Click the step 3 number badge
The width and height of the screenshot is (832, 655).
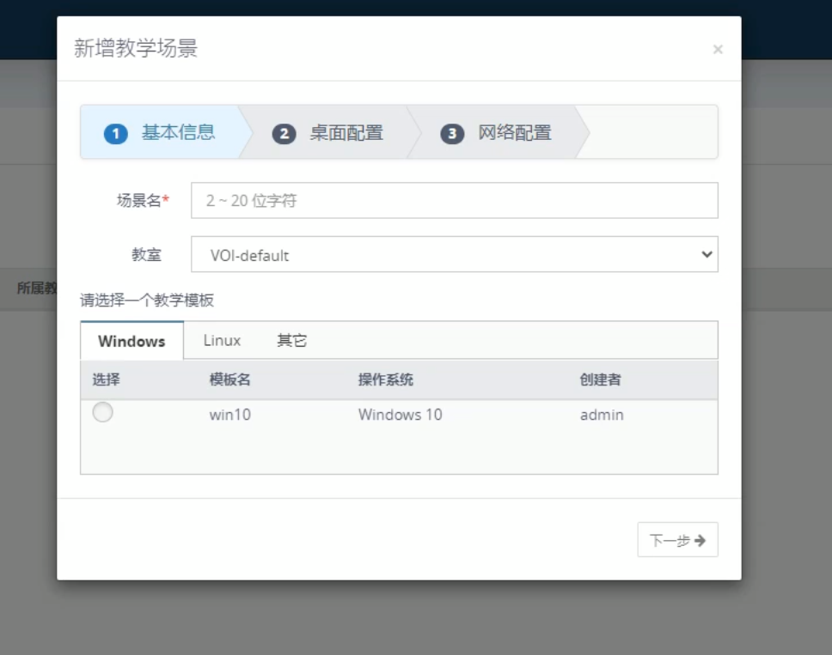click(452, 134)
